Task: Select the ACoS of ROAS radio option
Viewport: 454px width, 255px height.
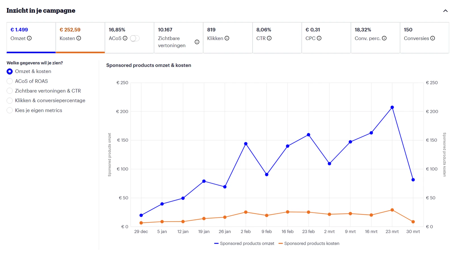Action: pyautogui.click(x=10, y=81)
